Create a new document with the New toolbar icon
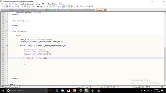Image resolution: width=166 pixels, height=93 pixels. pos(2,6)
